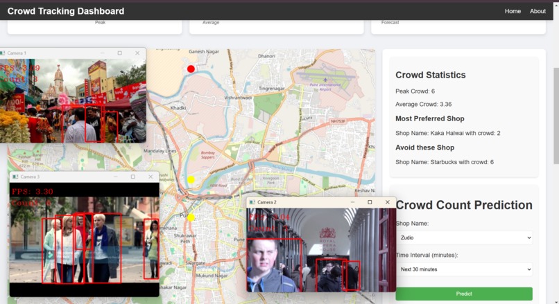Minimize the Camera 2 window
Screen dimensions: 559x304
point(352,202)
